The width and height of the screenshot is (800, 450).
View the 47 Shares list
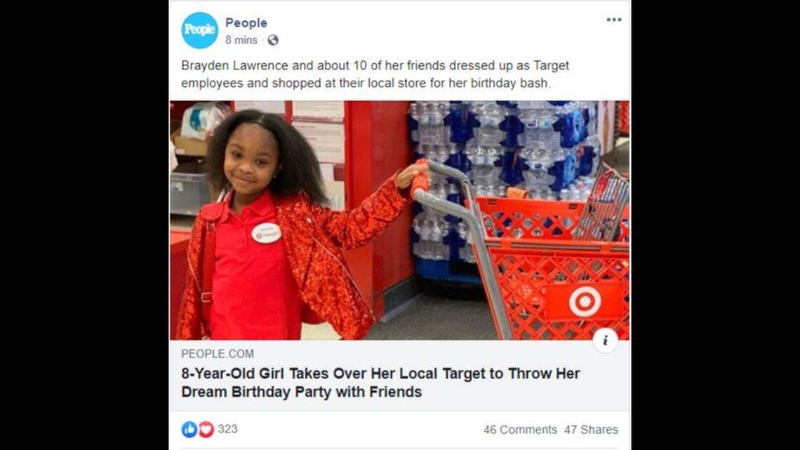click(591, 430)
